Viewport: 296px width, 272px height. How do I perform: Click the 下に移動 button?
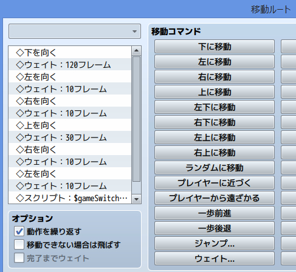pyautogui.click(x=215, y=47)
